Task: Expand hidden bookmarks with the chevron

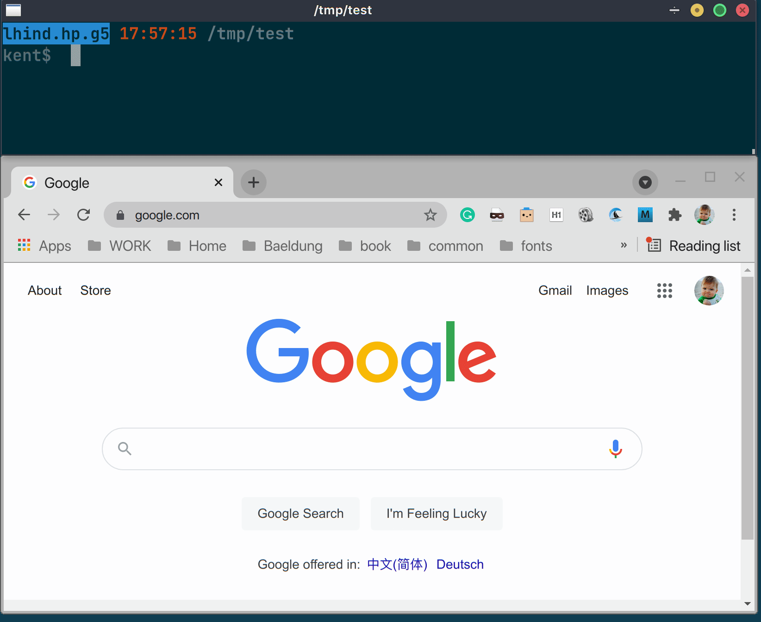Action: pos(624,245)
